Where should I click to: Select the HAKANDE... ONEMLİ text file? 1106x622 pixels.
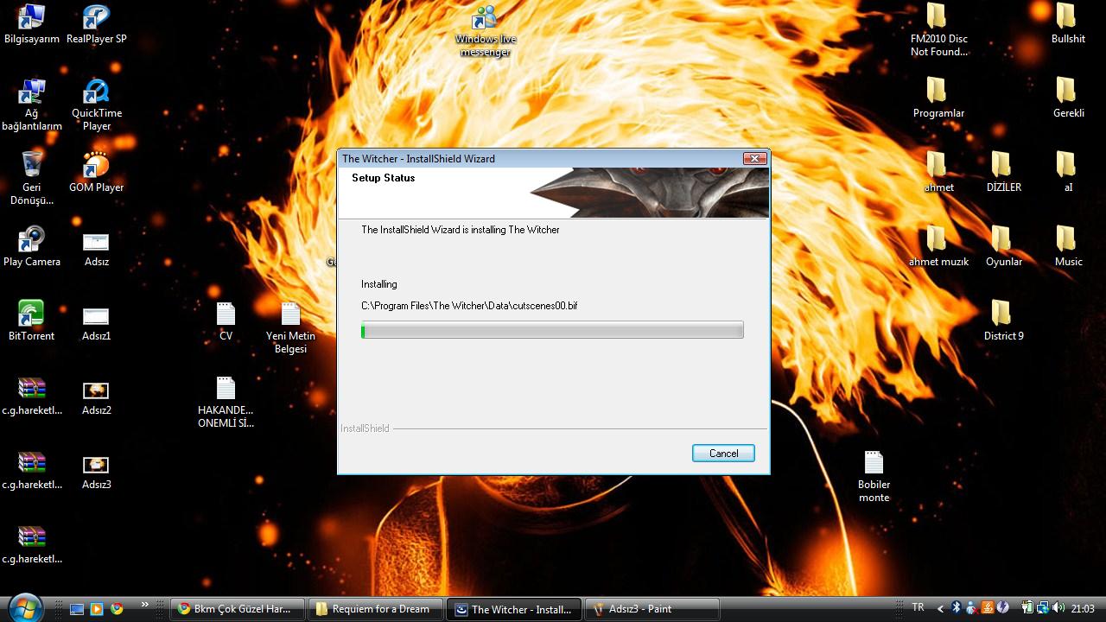click(x=226, y=403)
